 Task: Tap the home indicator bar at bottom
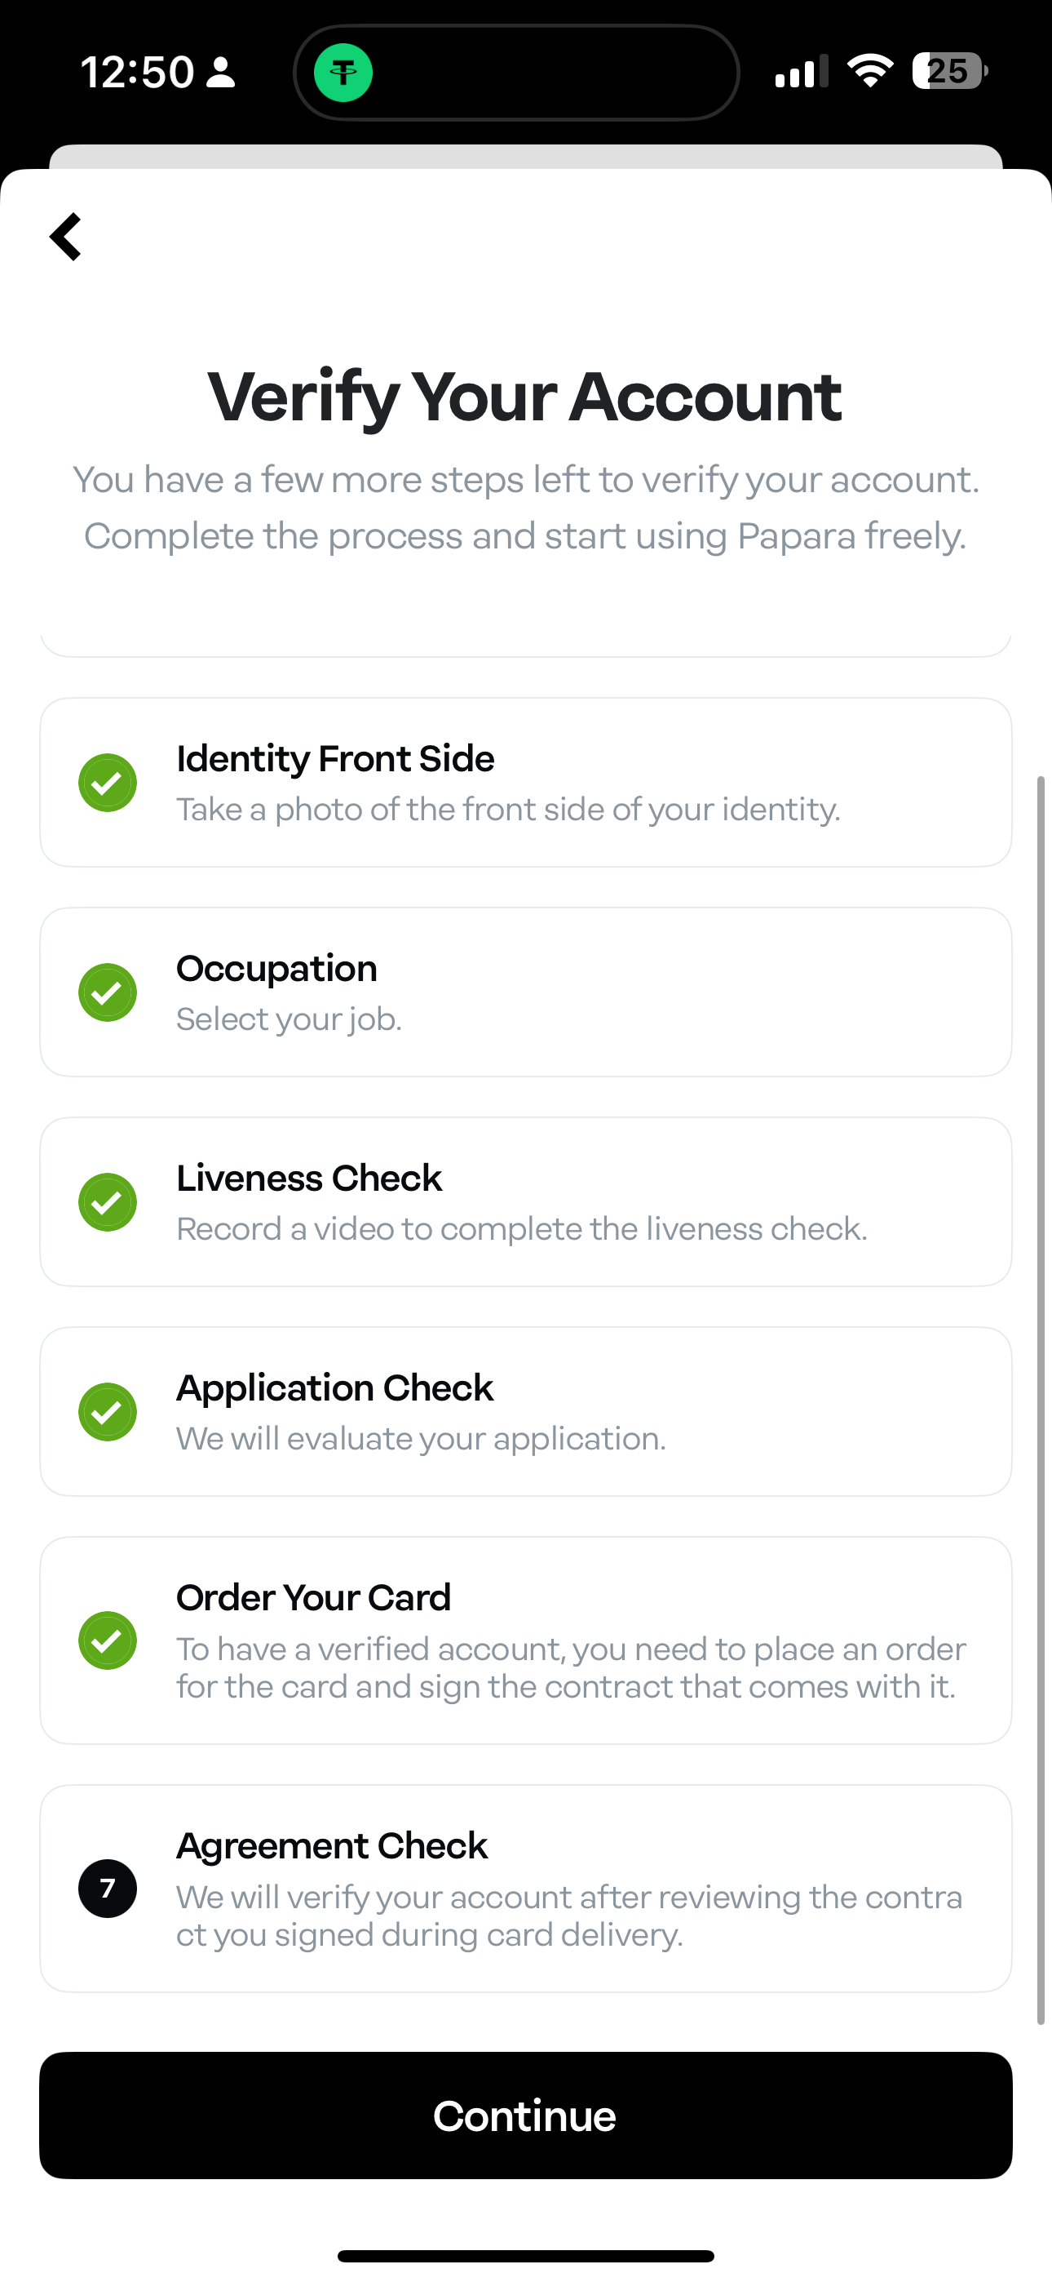point(525,2257)
